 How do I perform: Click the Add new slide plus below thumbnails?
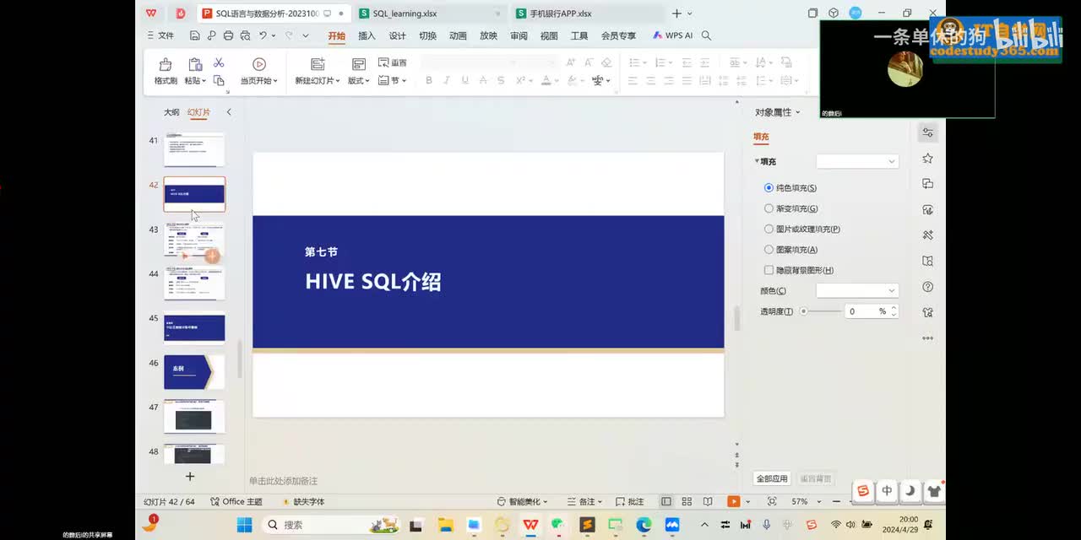point(190,477)
